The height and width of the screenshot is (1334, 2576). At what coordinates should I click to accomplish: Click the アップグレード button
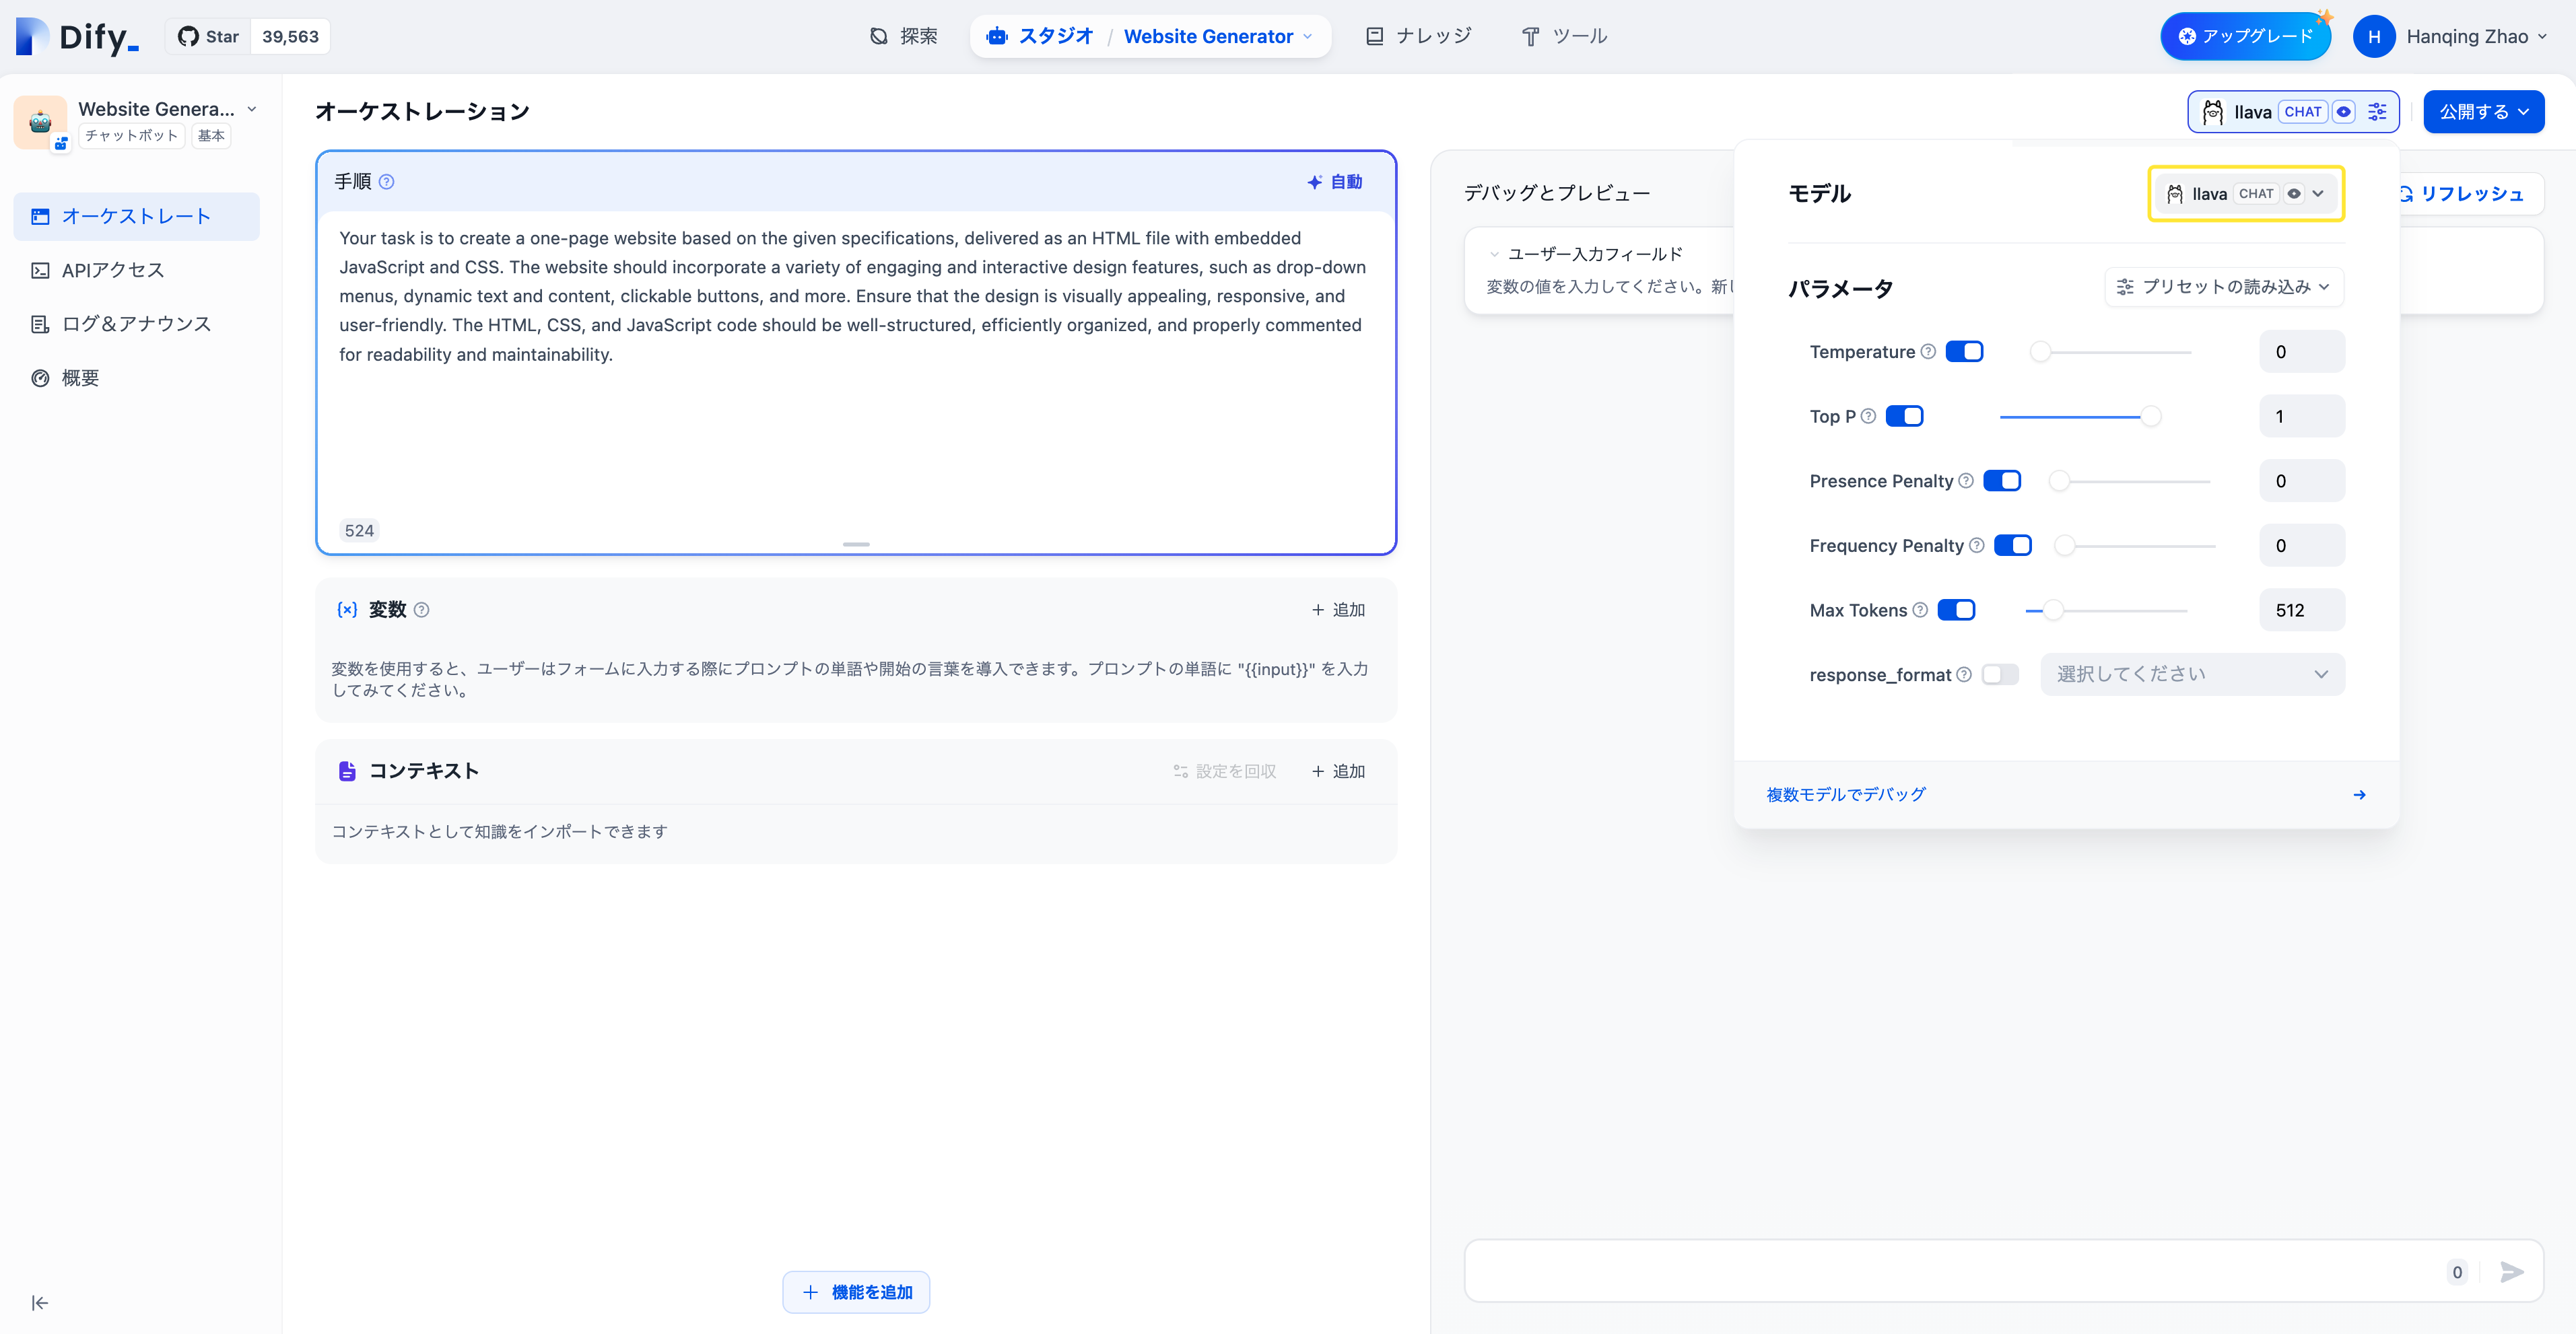[2246, 37]
